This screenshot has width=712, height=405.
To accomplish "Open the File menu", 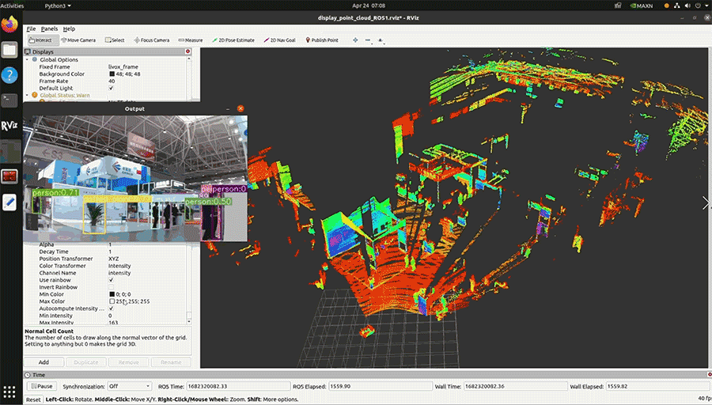I will (31, 28).
